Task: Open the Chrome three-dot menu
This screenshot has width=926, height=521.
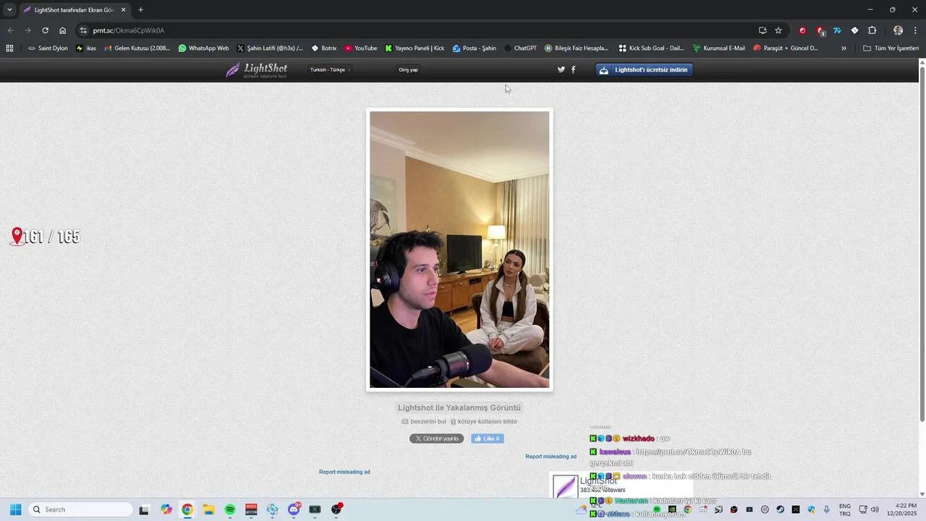Action: click(x=915, y=30)
